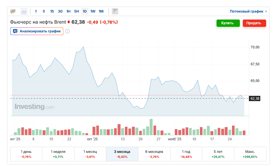
Task: Select the candlestick chart type icon
Action: coord(13,11)
